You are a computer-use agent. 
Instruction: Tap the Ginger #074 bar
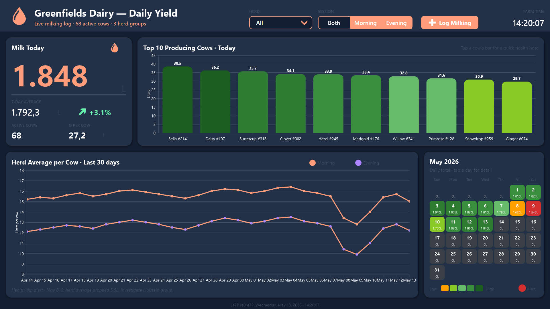pos(517,107)
